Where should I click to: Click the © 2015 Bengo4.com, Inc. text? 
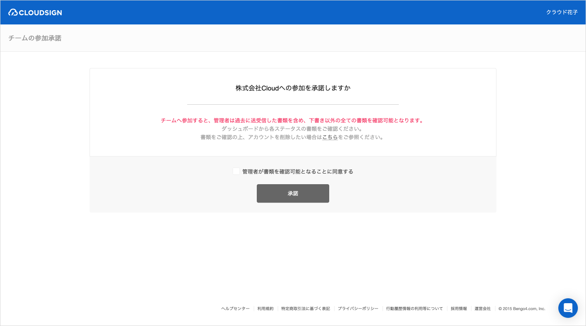click(x=521, y=309)
